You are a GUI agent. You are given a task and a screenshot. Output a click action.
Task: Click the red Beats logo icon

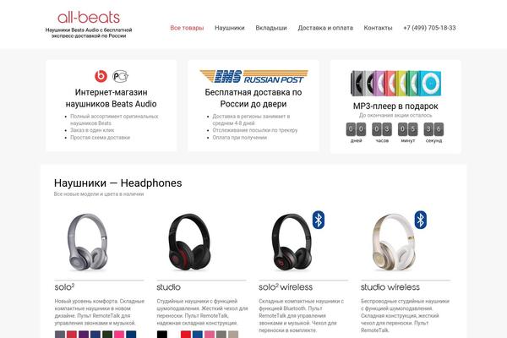pos(101,76)
